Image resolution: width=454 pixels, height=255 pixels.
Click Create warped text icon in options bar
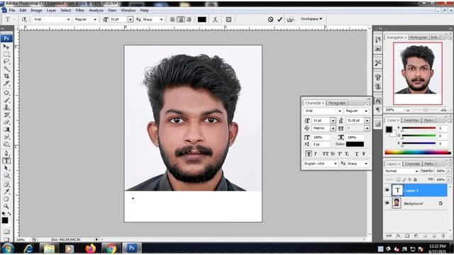point(215,19)
